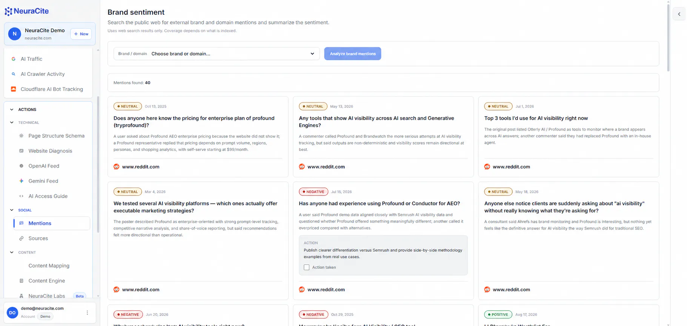Click the Reddit icon under the enterprise pricing post
The width and height of the screenshot is (687, 326).
coord(117,167)
